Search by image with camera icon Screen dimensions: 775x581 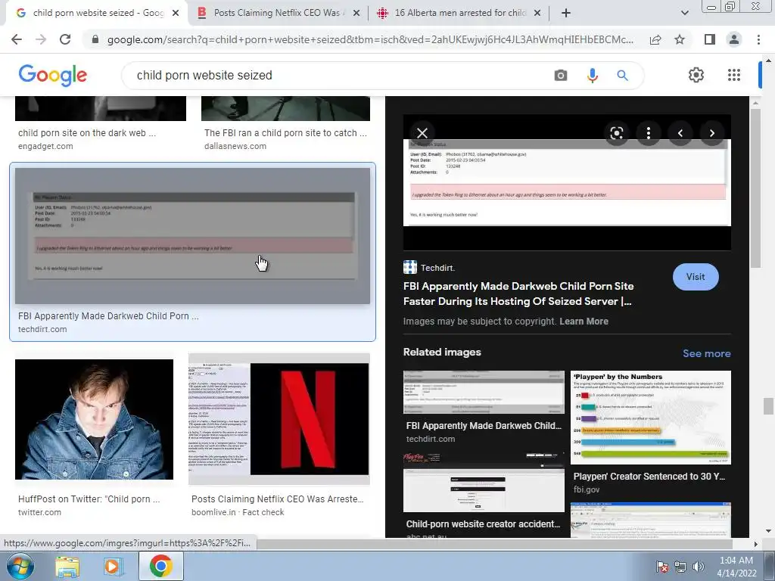pyautogui.click(x=561, y=75)
